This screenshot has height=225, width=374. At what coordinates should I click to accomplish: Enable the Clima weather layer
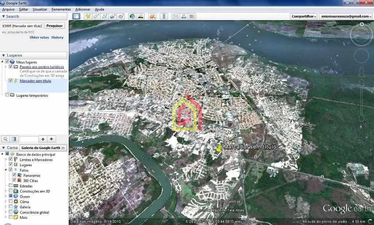(11, 201)
